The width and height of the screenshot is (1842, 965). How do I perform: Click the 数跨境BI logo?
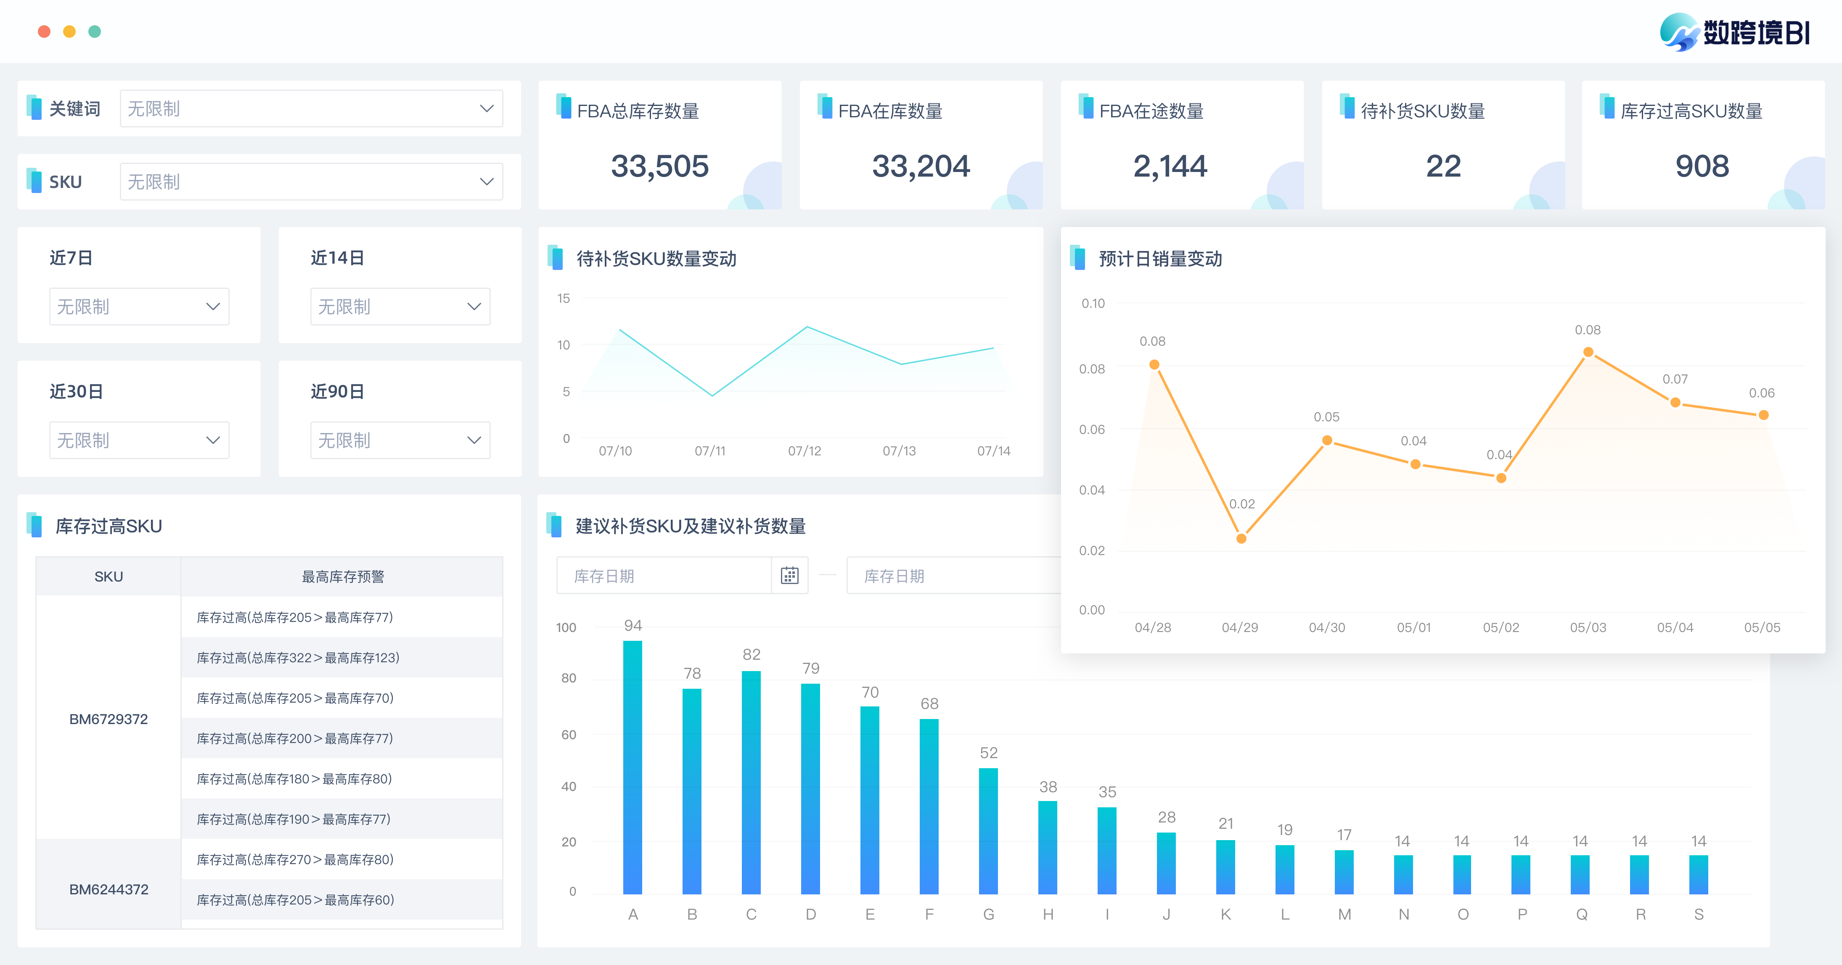click(x=1736, y=32)
